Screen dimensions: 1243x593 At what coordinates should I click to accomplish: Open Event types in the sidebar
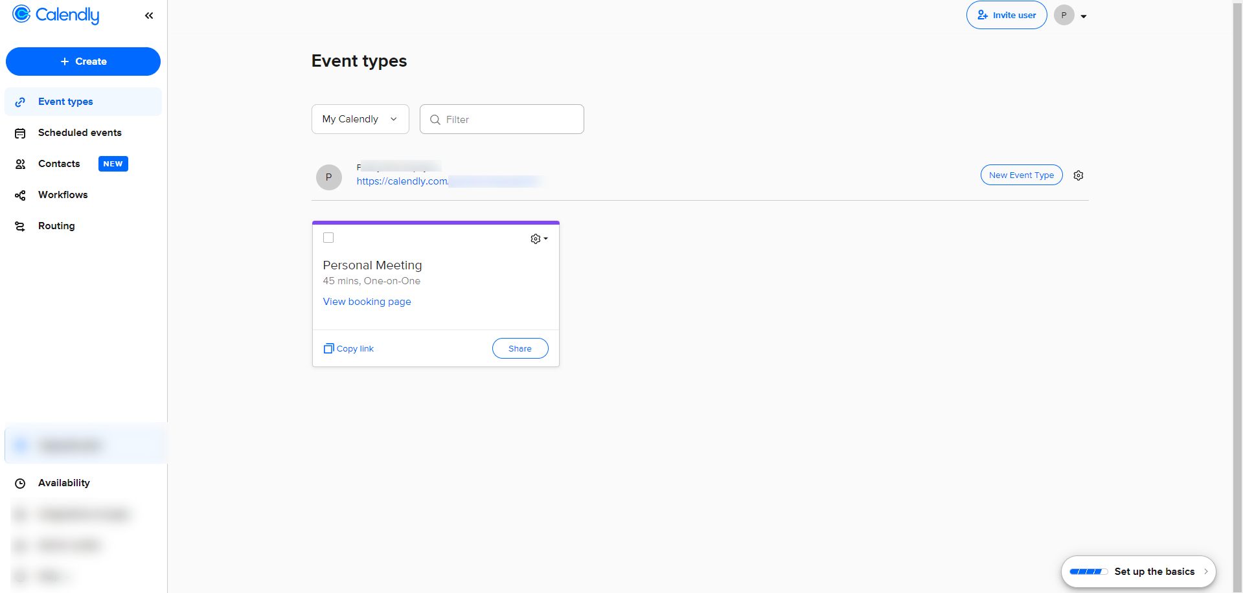coord(65,102)
